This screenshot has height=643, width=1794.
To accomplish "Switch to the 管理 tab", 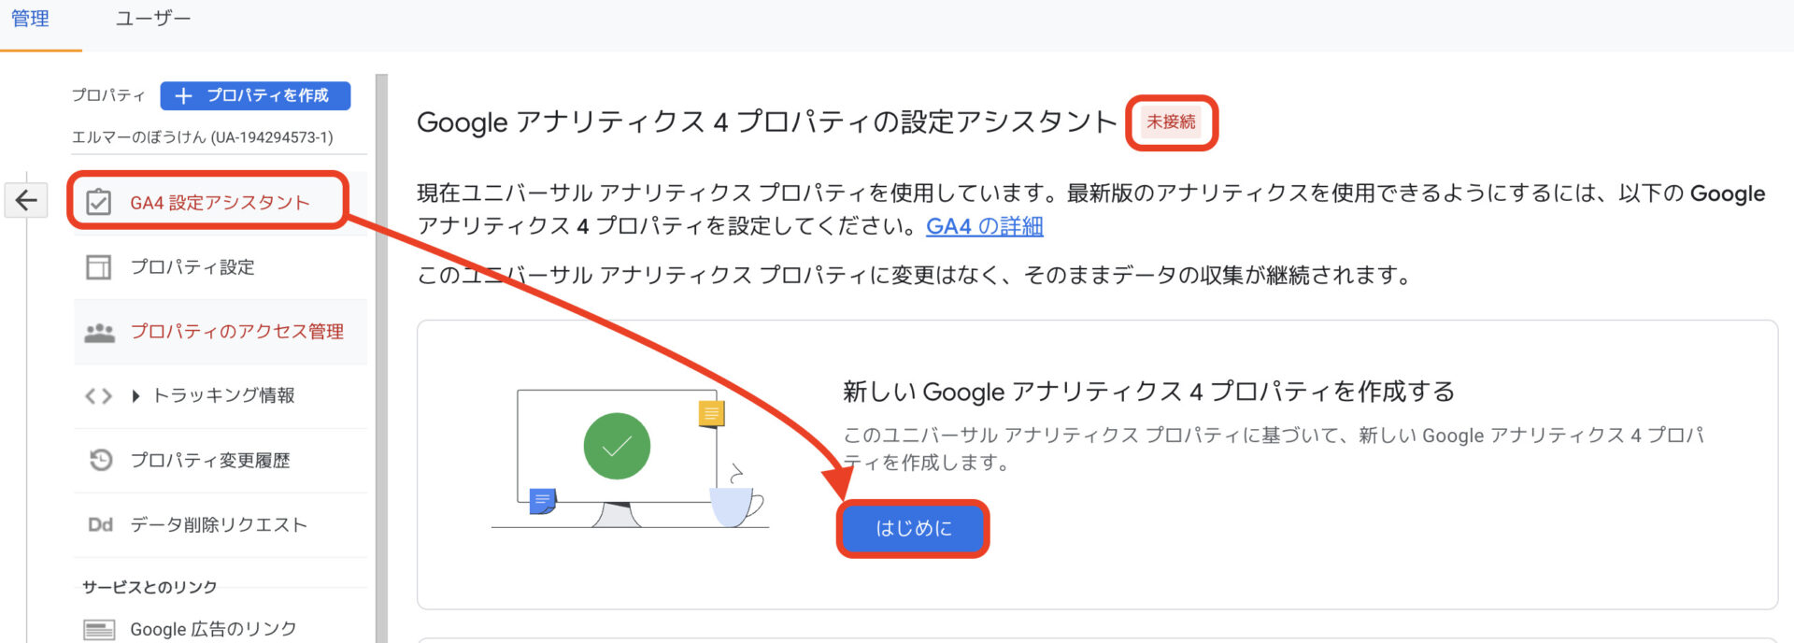I will click(30, 19).
